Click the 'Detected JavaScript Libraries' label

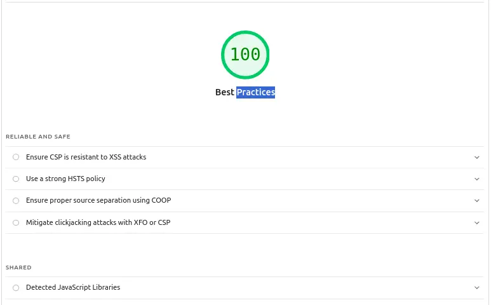pos(73,287)
